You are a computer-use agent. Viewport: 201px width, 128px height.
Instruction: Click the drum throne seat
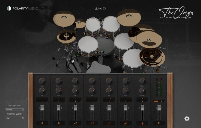coord(98,68)
